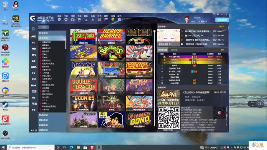This screenshot has width=267, height=150.
Task: Open the home icon in left sidebar
Action: click(33, 29)
